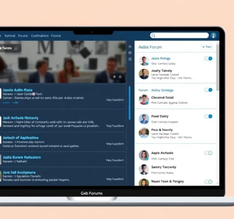Open Peas & Teavity's profile photo
This screenshot has width=234, height=219.
(x=144, y=132)
